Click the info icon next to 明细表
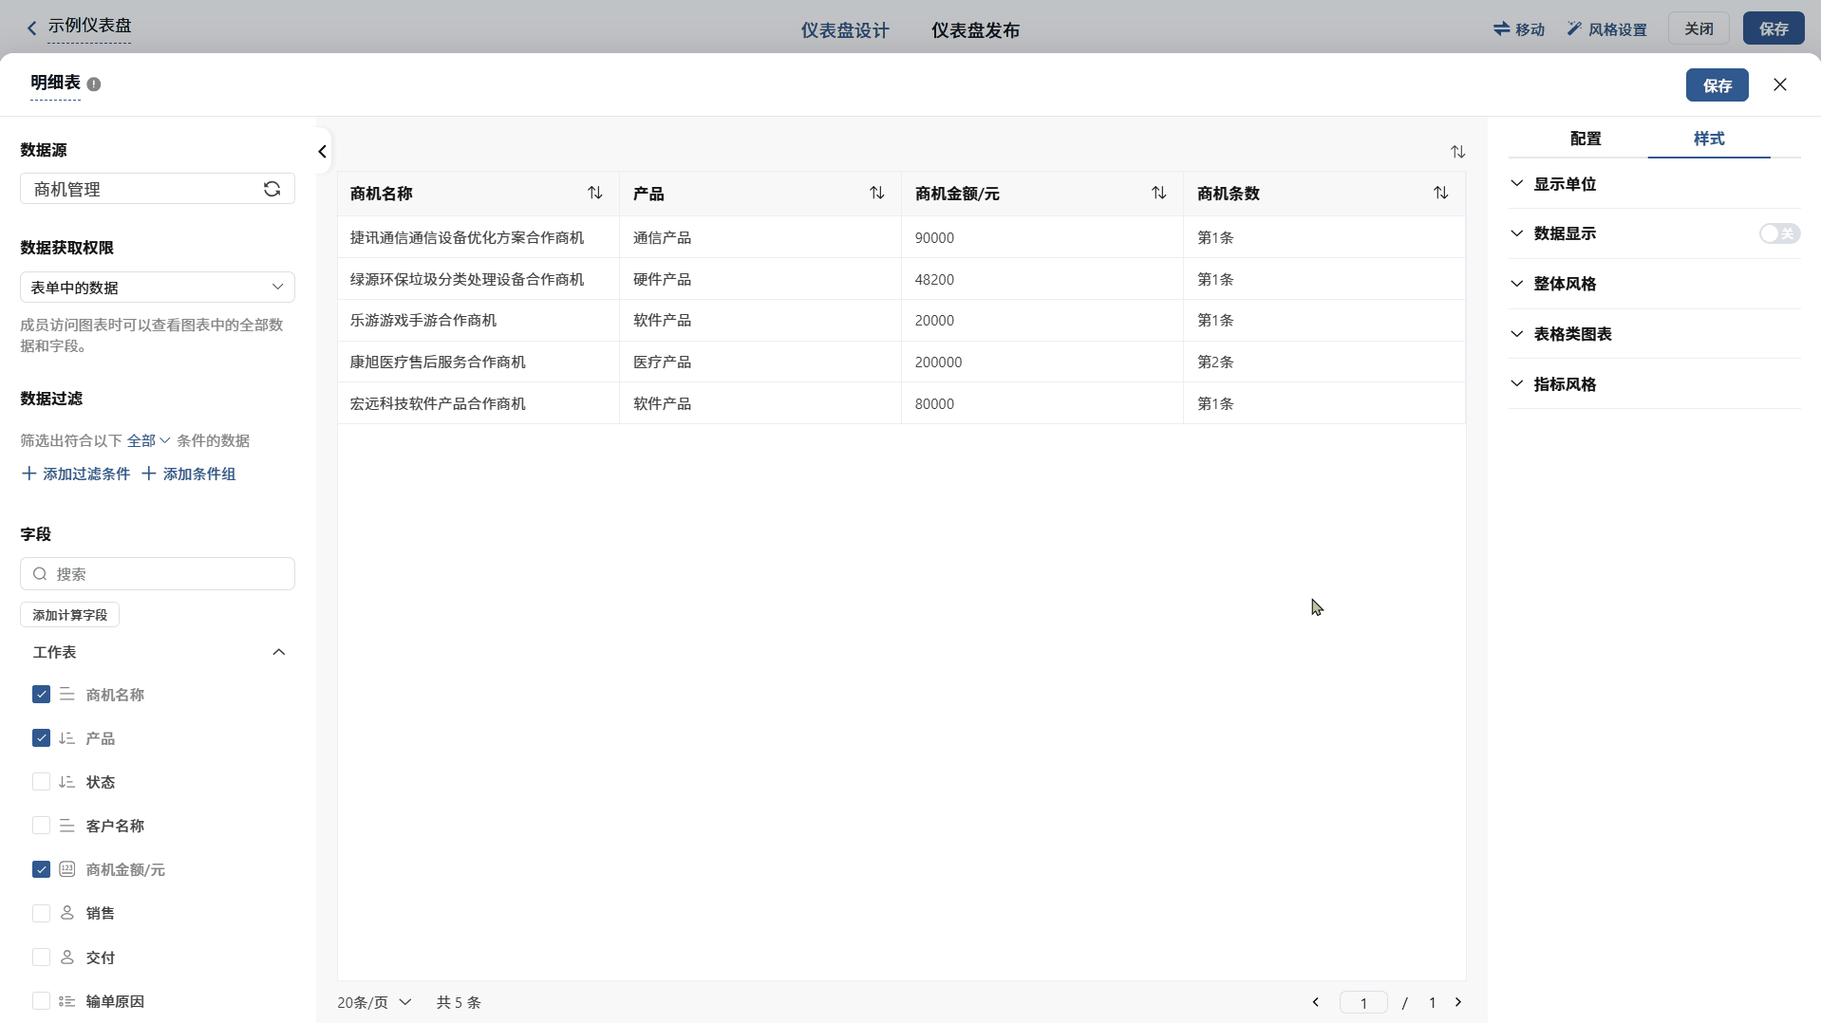The height and width of the screenshot is (1023, 1821). pos(94,84)
